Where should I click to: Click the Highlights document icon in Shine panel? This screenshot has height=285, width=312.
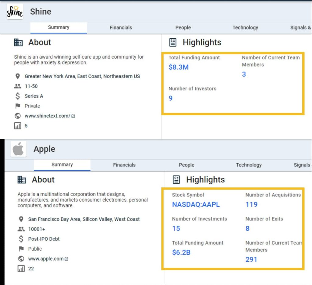tap(173, 42)
